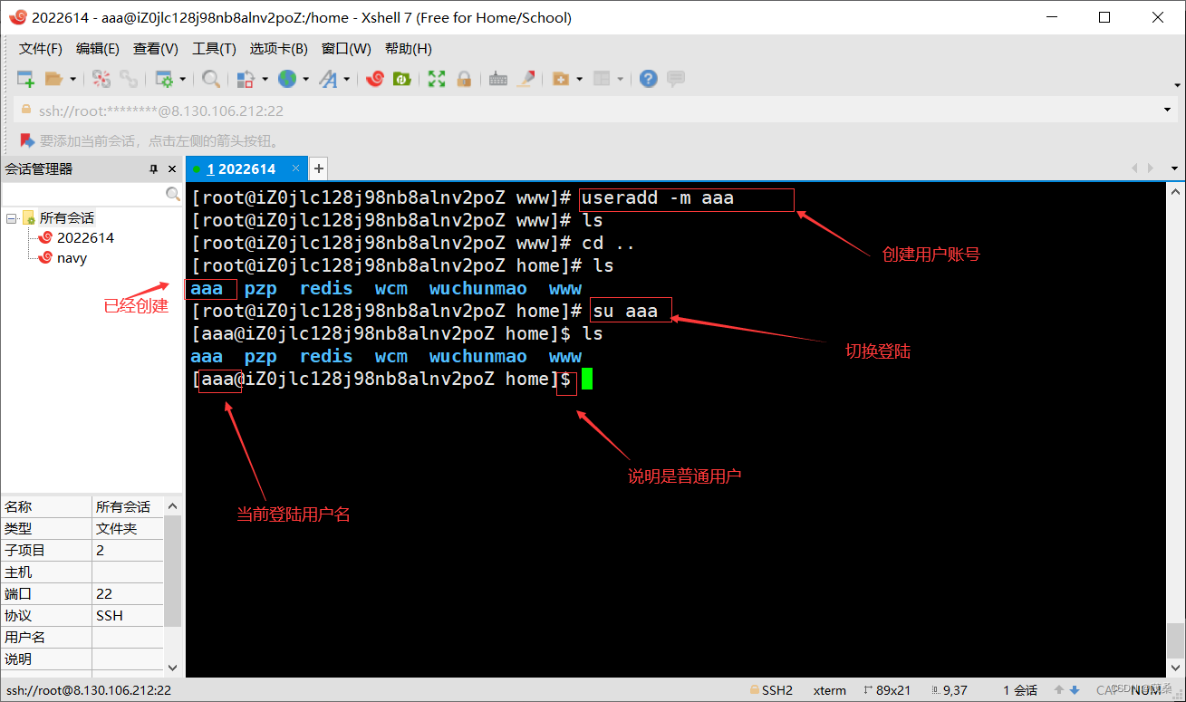Screen dimensions: 1186x702
Task: Expand the color scheme dropdown arrow
Action: coord(265,79)
